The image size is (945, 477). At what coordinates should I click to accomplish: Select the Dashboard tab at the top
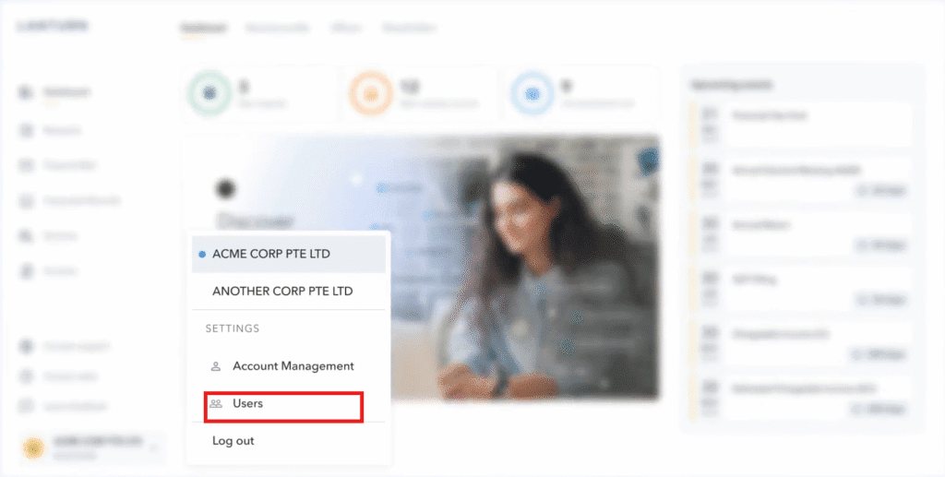[x=202, y=28]
